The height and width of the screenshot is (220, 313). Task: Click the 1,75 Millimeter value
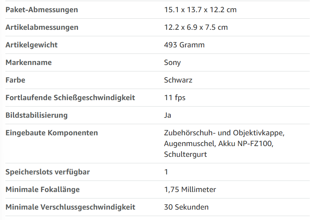tap(190, 189)
